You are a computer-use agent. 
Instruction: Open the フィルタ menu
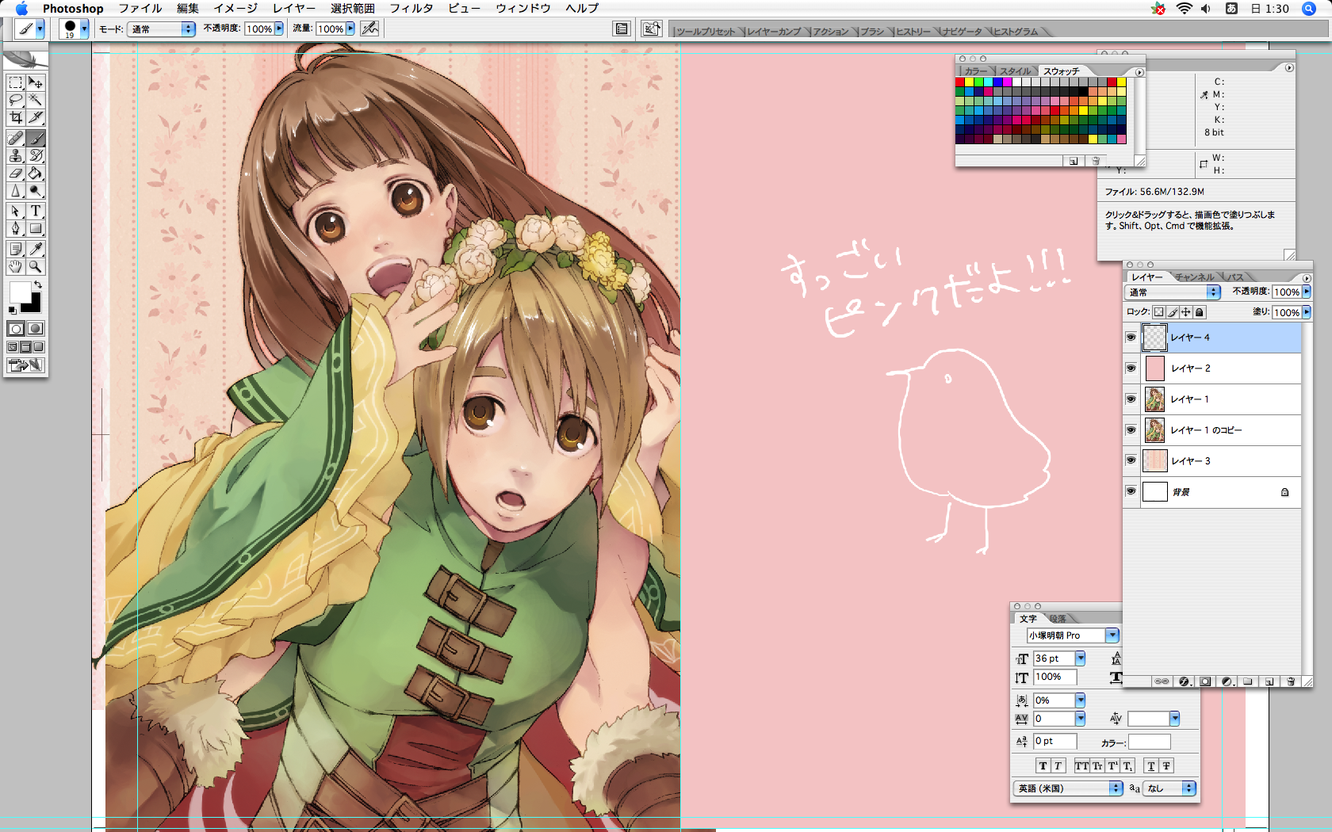tap(411, 8)
